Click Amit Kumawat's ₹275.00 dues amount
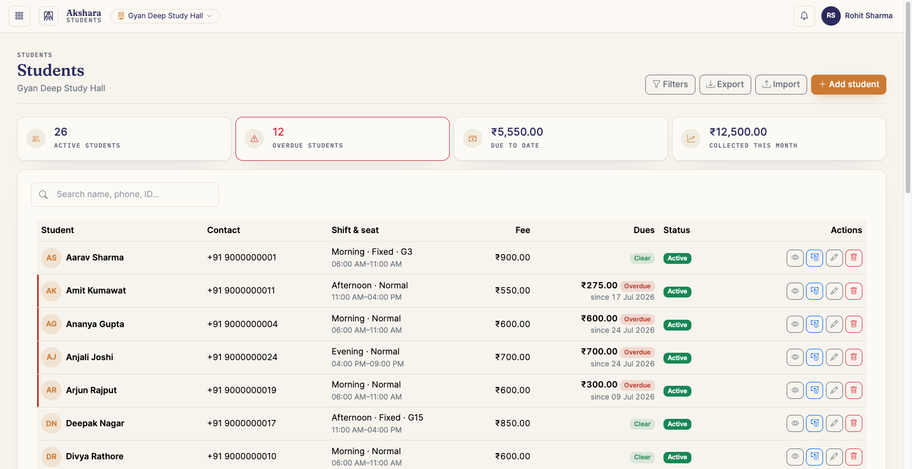Image resolution: width=912 pixels, height=469 pixels. pyautogui.click(x=599, y=286)
